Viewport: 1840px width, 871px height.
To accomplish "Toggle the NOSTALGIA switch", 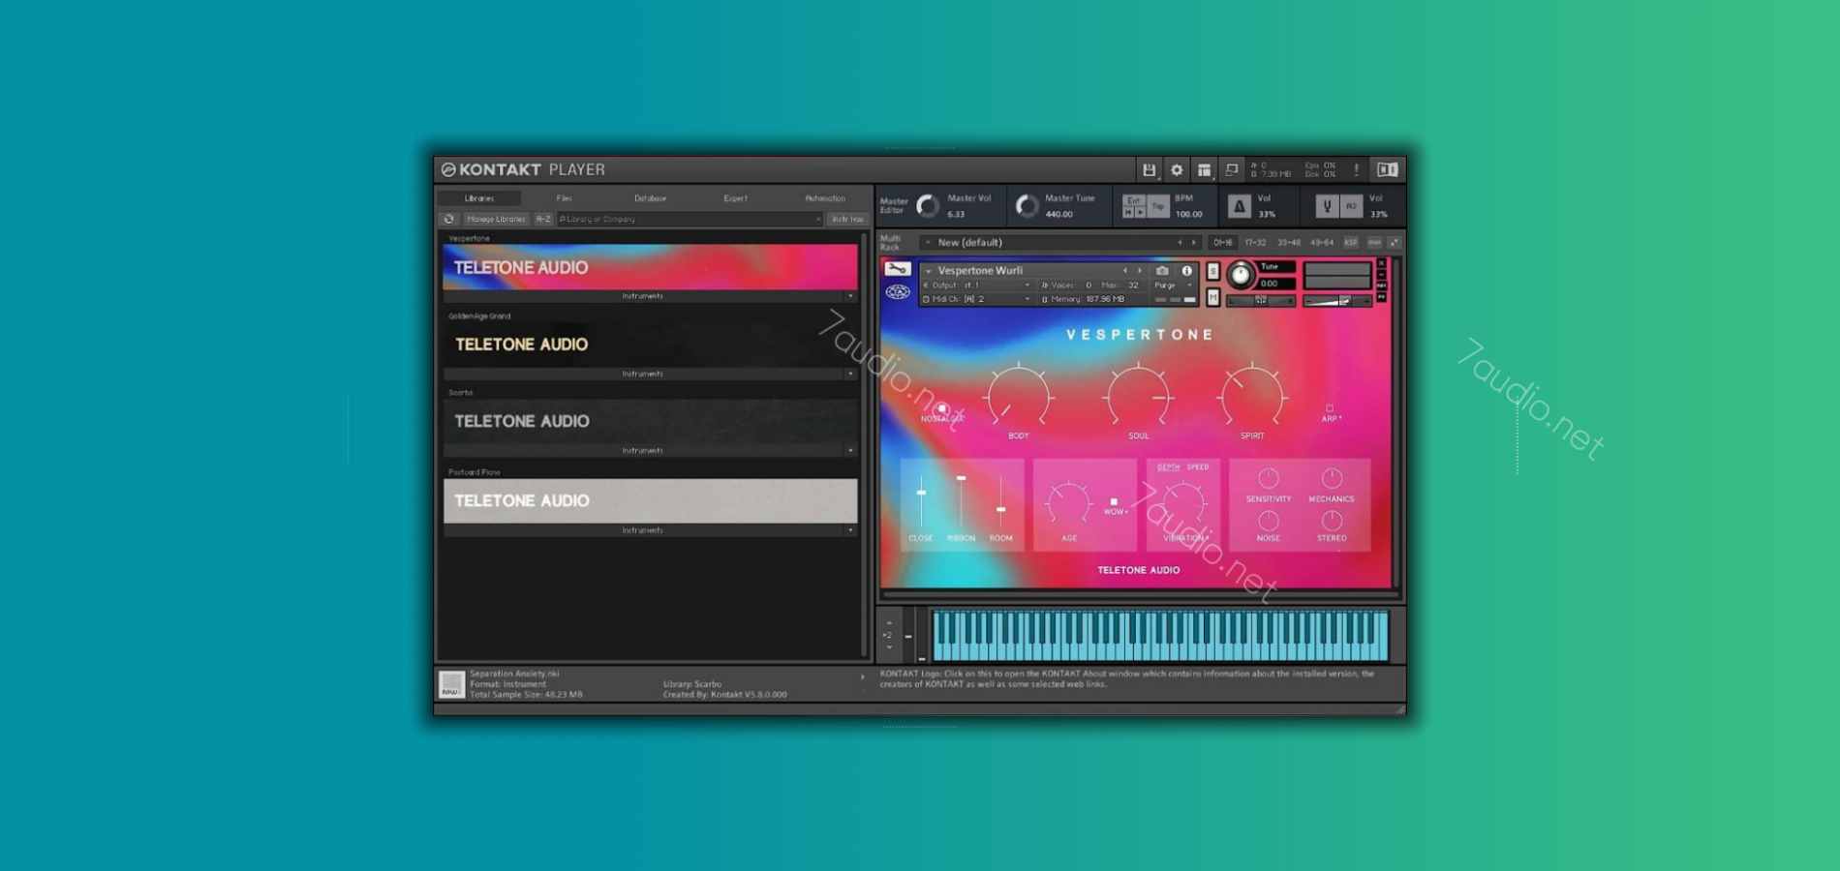I will coord(941,408).
